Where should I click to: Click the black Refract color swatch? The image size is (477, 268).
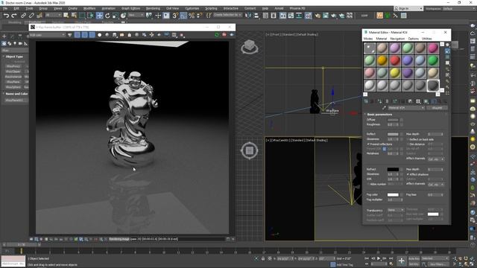click(393, 169)
